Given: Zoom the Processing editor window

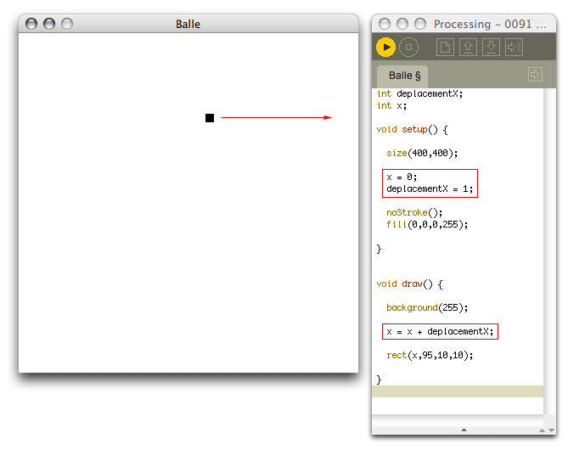Looking at the screenshot, I should [x=420, y=24].
